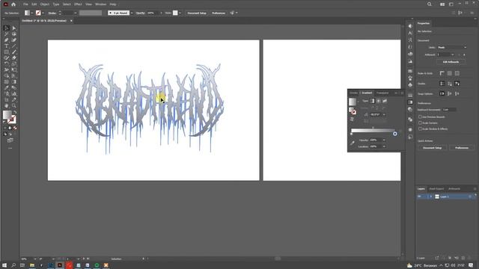
Task: Enable Scale Corners checkbox
Action: tap(420, 123)
